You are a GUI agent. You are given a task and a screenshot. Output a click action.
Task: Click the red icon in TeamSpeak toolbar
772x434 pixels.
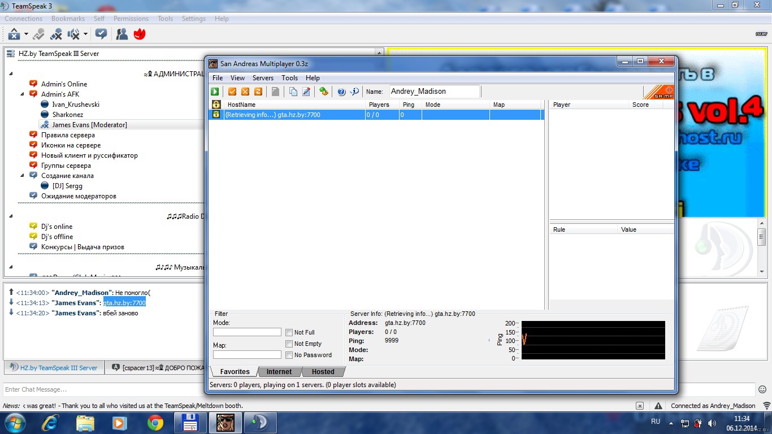pos(140,34)
